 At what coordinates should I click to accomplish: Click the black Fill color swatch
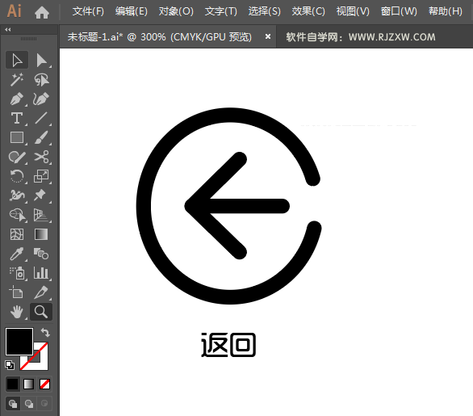coord(19,342)
